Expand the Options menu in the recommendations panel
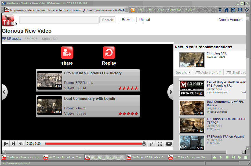The width and height of the screenshot is (251, 166). [x=183, y=73]
